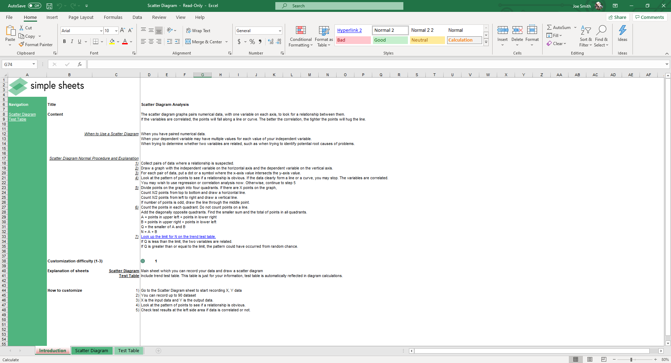Click in the Search box
The image size is (671, 363).
339,6
